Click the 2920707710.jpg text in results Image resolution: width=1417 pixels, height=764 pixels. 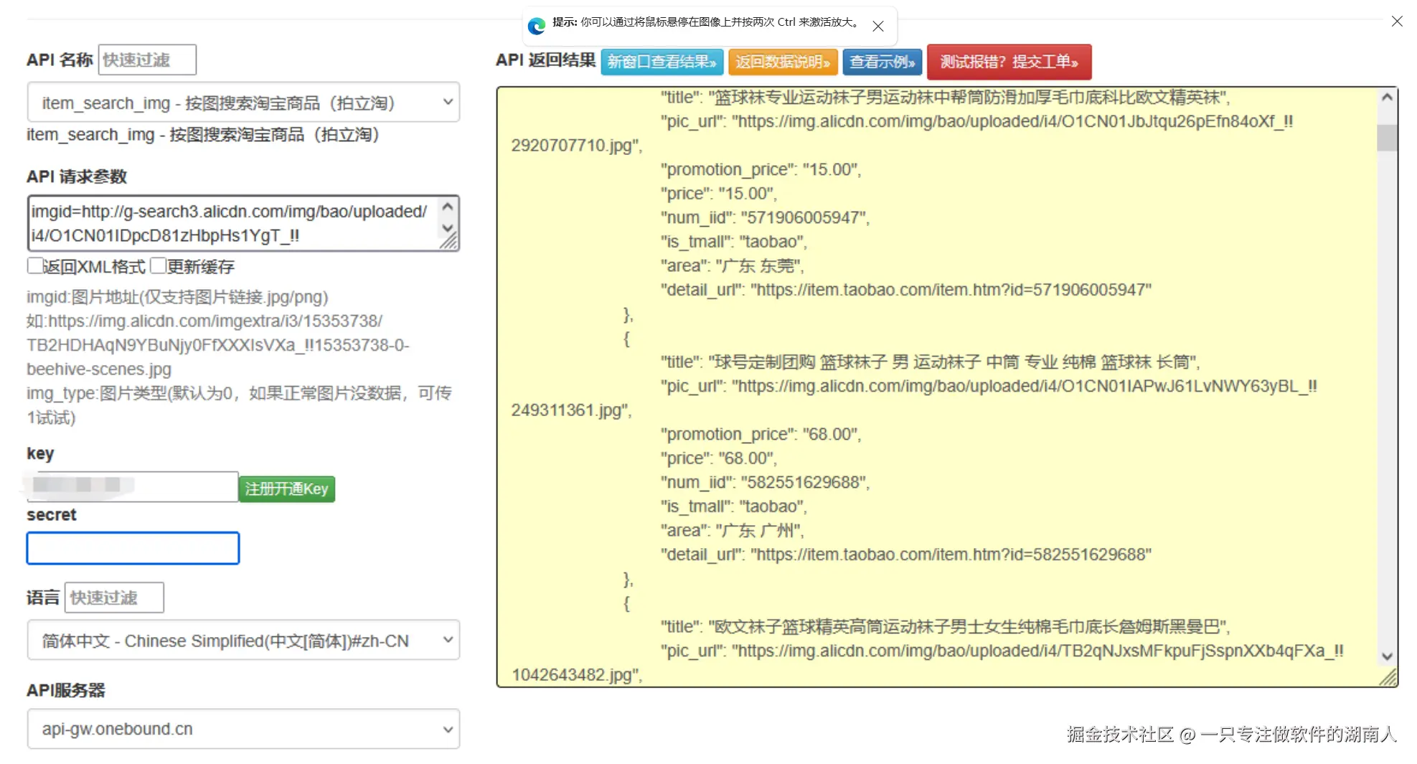tap(577, 146)
